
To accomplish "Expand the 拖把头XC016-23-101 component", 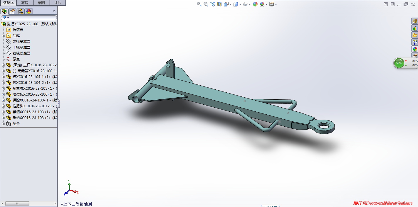I will click(3, 106).
